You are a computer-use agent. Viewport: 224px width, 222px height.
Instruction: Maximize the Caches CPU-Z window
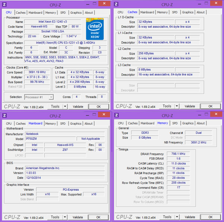pyautogui.click(x=206, y=3)
